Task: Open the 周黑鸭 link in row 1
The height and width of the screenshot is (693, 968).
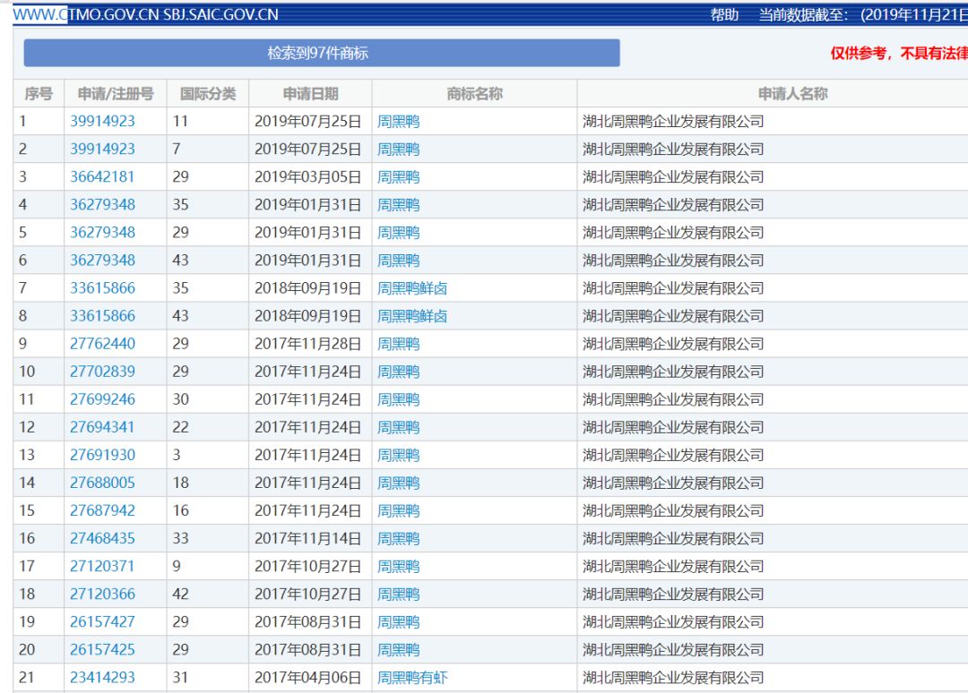Action: 398,122
